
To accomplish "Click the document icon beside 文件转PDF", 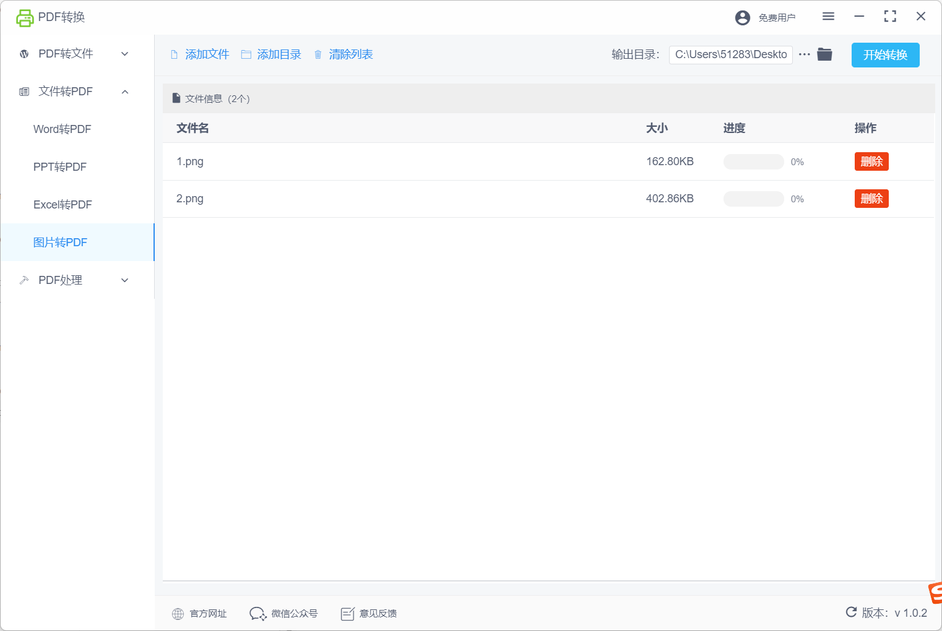I will click(24, 92).
